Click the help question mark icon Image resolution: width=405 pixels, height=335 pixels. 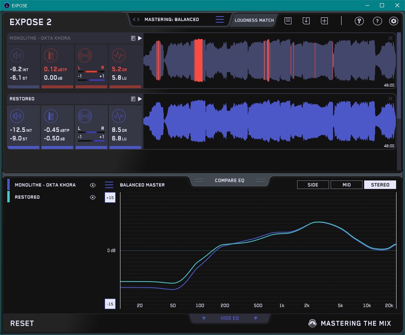pos(377,21)
